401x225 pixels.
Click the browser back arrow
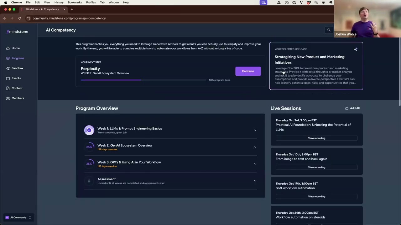click(x=5, y=18)
